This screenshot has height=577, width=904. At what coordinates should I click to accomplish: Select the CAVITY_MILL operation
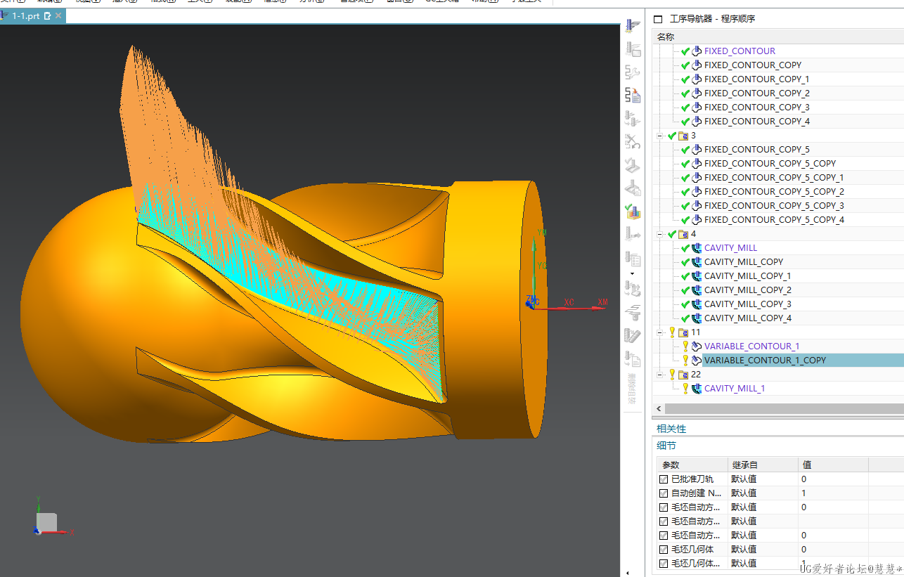[730, 247]
